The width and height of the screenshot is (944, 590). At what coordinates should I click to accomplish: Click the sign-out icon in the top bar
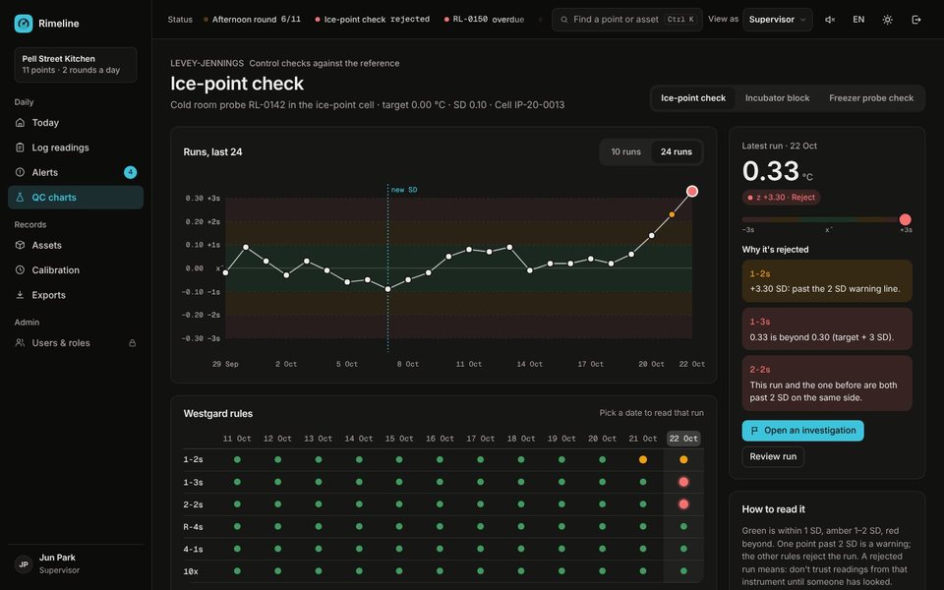tap(916, 20)
